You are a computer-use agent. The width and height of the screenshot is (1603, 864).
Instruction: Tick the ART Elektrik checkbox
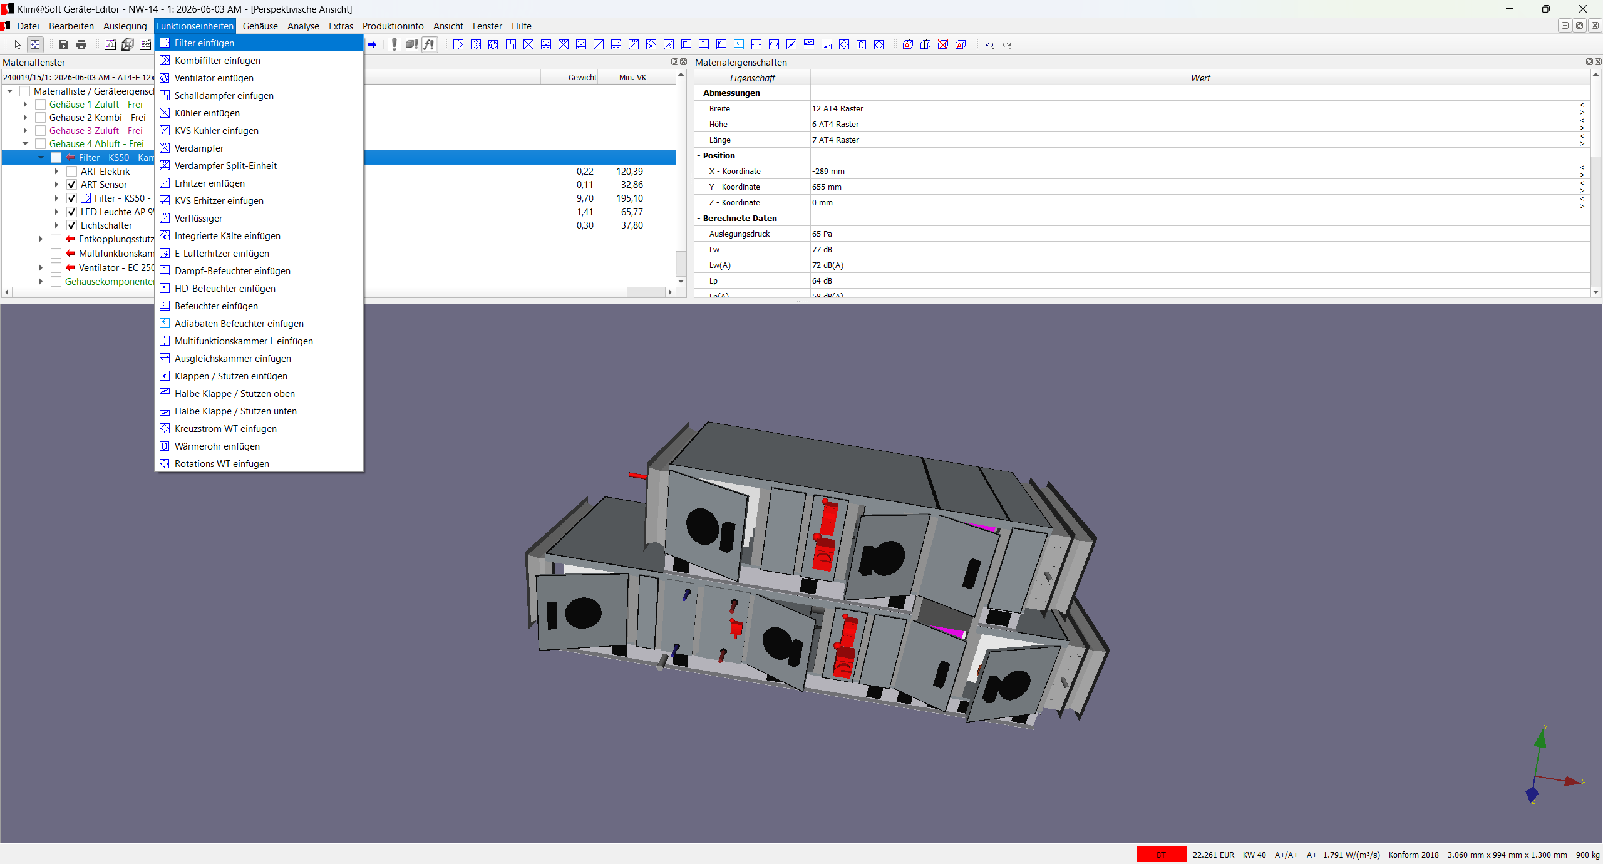(72, 172)
